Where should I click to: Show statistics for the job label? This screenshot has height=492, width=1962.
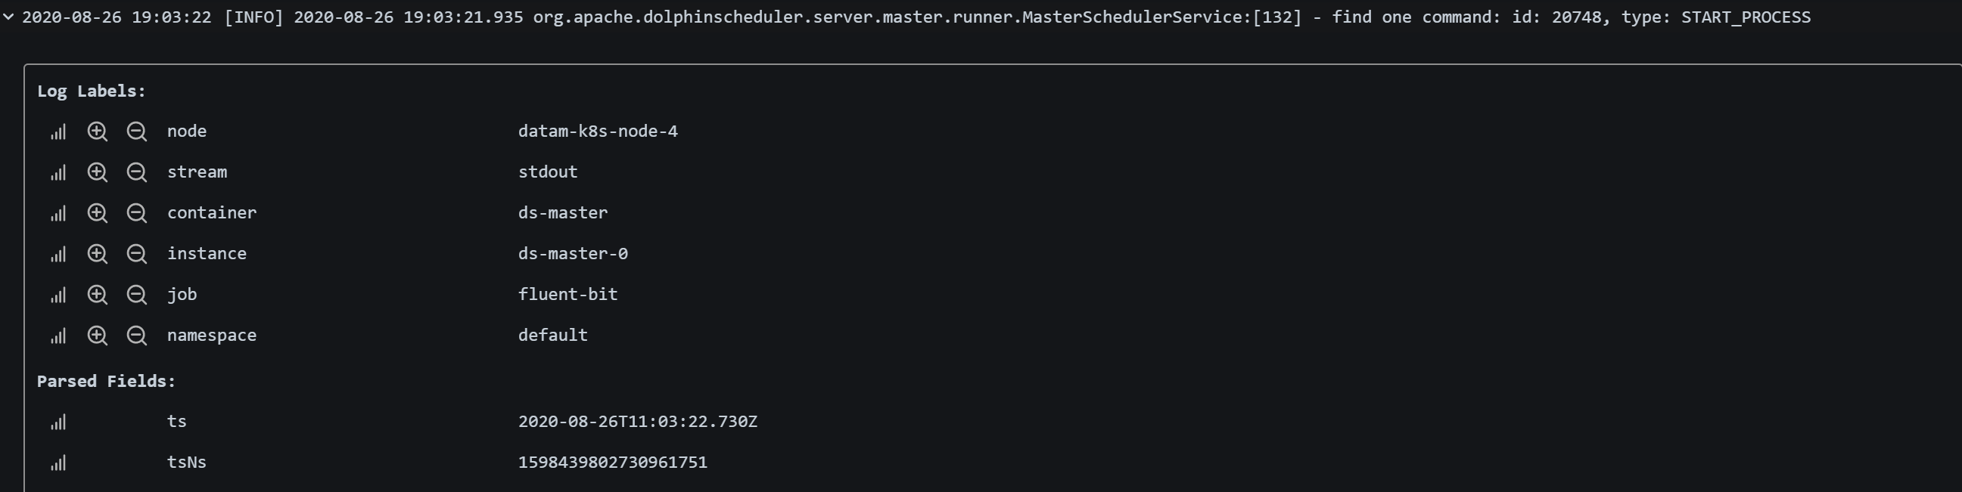pos(58,295)
